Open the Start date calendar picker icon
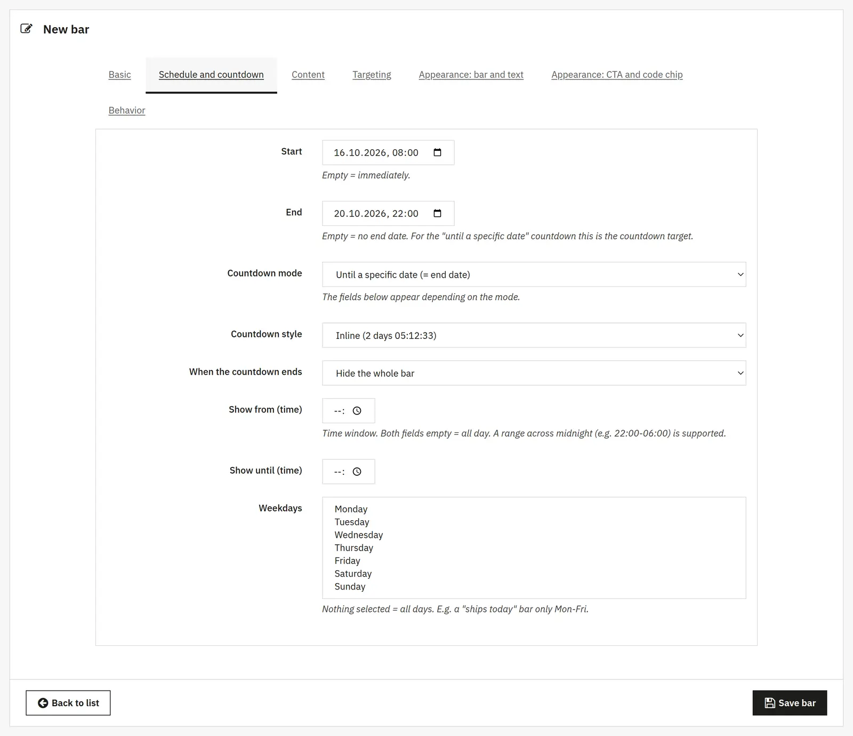The height and width of the screenshot is (736, 853). tap(437, 152)
